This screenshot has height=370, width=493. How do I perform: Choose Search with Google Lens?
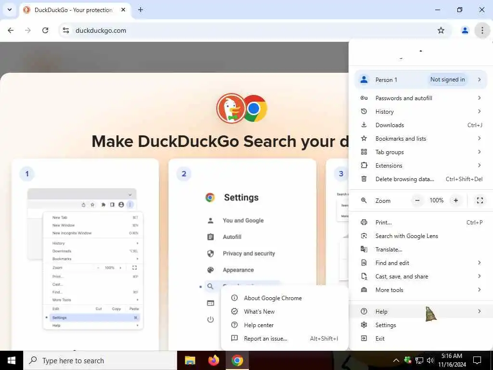click(421, 236)
